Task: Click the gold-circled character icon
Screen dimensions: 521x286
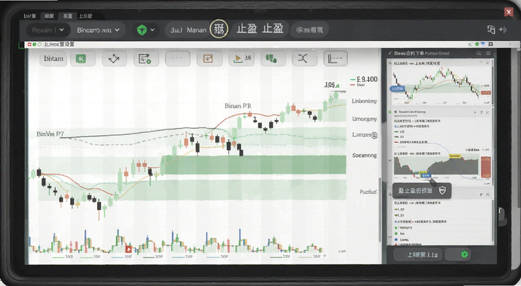Action: (x=219, y=29)
